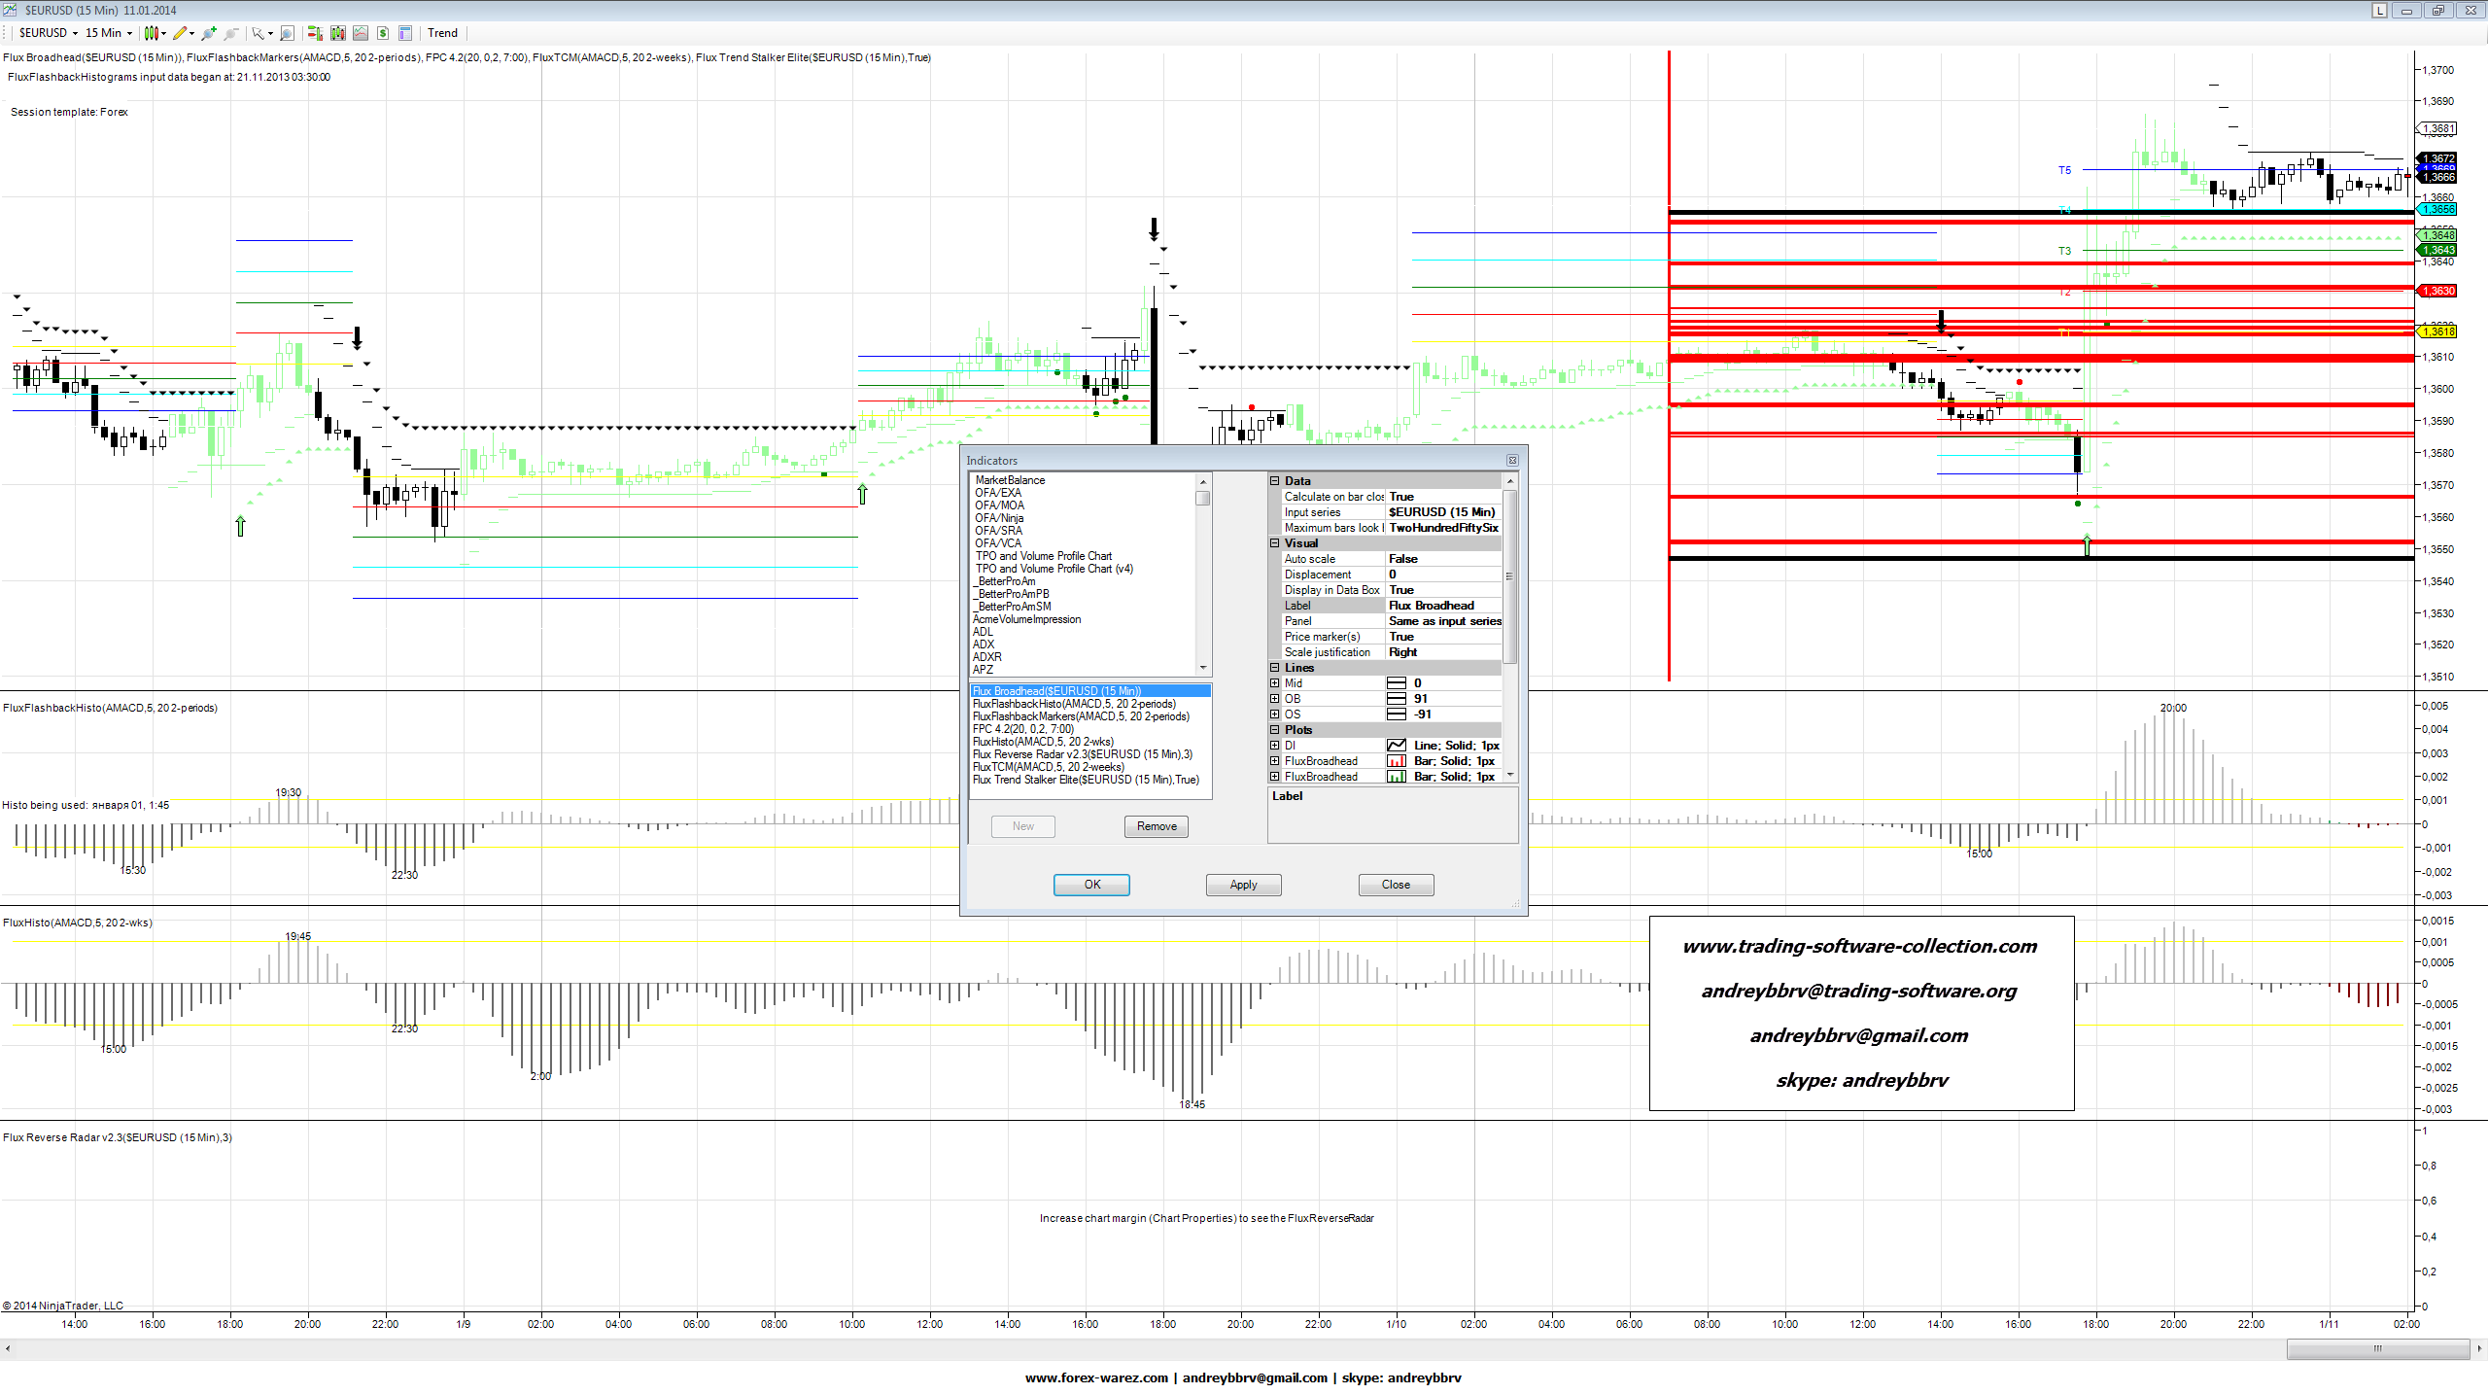
Task: Open the Indicators chart icon
Action: pos(361,33)
